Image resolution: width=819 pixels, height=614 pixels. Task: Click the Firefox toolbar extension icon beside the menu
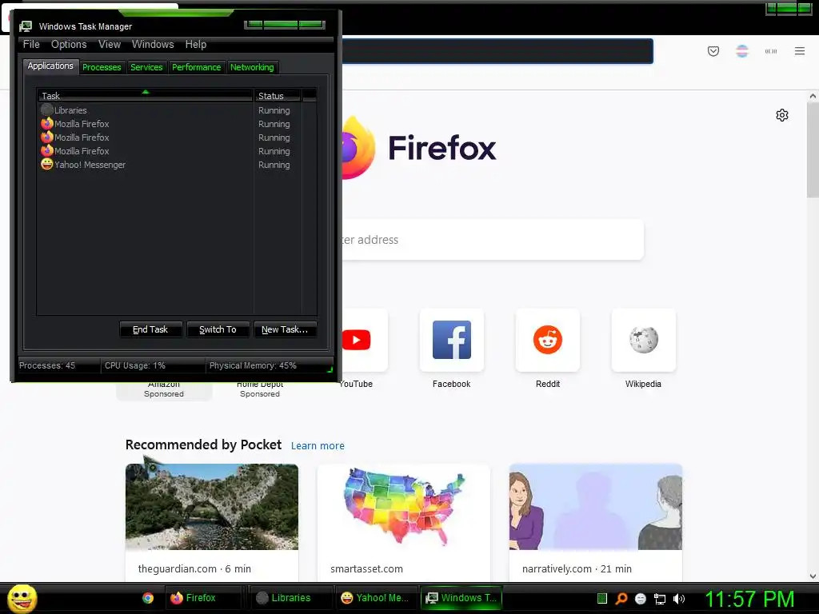click(x=770, y=51)
